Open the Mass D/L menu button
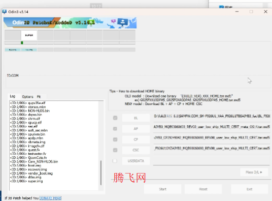 pyautogui.click(x=254, y=172)
